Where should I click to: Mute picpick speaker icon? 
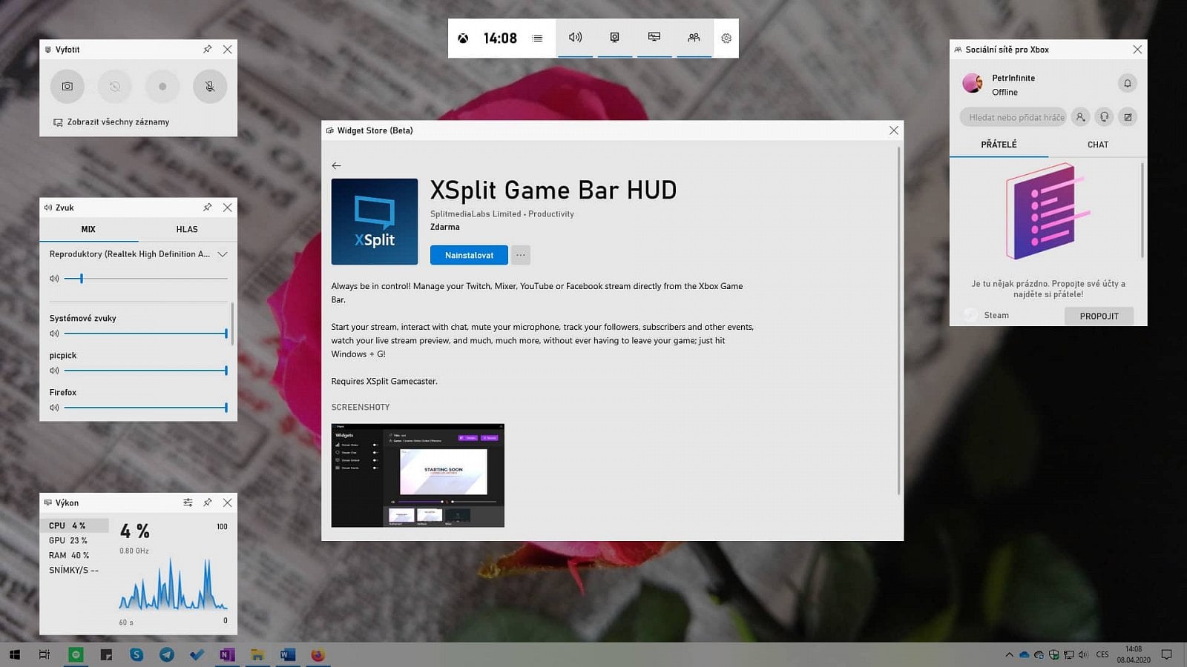54,371
